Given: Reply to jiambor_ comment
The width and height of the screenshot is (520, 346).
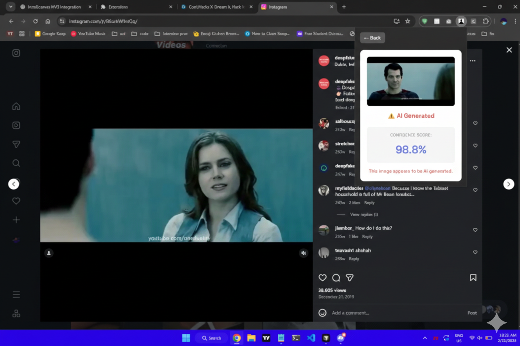Looking at the screenshot, I should click(x=367, y=236).
